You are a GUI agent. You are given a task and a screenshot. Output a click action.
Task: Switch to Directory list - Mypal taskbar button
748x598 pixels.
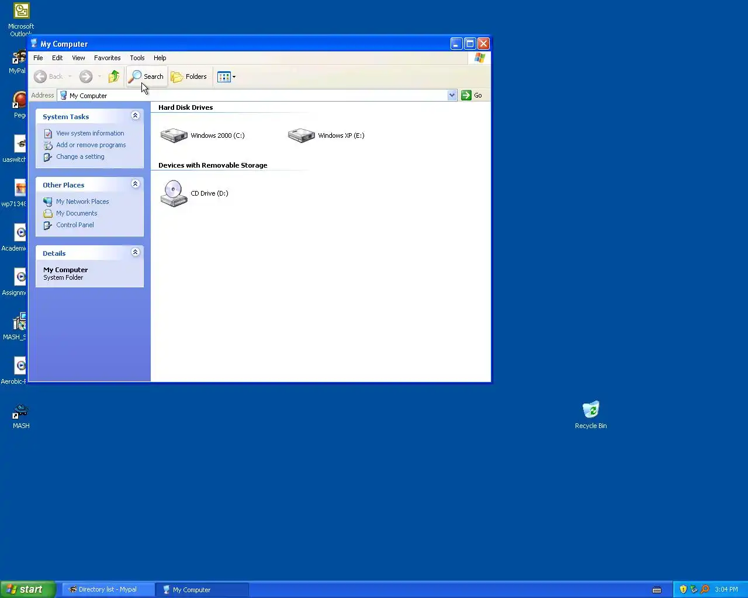click(x=109, y=590)
